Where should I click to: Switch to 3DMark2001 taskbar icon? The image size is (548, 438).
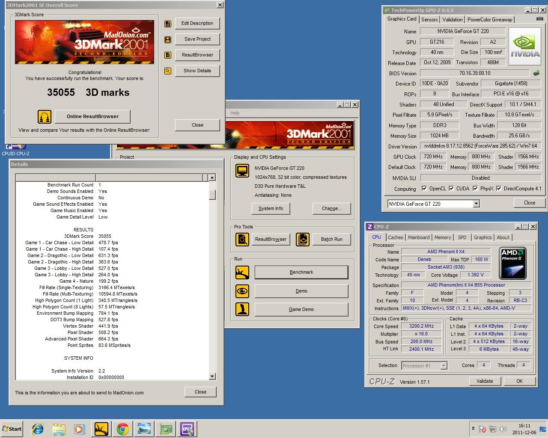[101, 429]
